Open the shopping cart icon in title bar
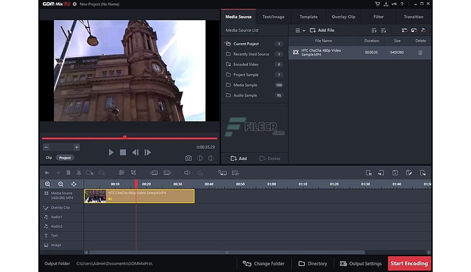This screenshot has height=272, width=471. pos(377,4)
